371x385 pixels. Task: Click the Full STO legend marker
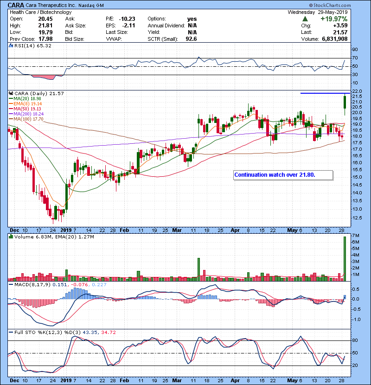(10, 333)
